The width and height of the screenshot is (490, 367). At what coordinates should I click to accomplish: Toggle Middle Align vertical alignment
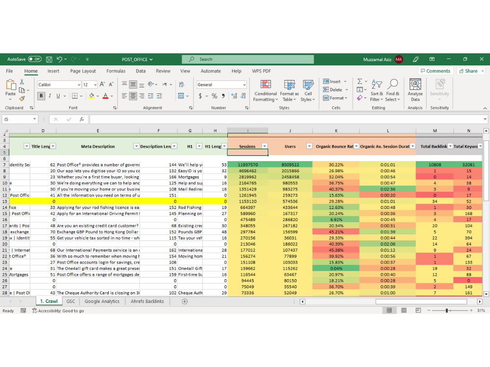click(133, 84)
